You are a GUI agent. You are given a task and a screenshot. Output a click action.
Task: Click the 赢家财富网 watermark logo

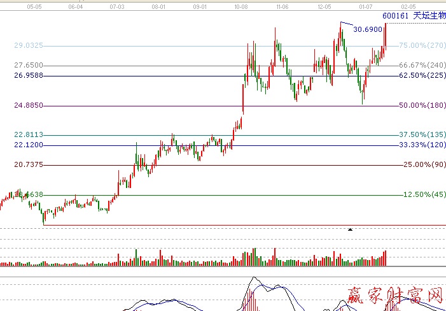point(394,296)
